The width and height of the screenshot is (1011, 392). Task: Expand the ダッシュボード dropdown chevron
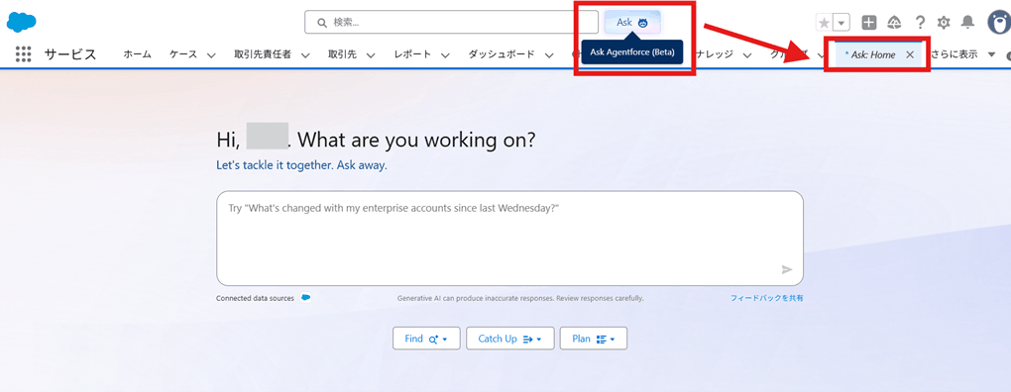[549, 55]
